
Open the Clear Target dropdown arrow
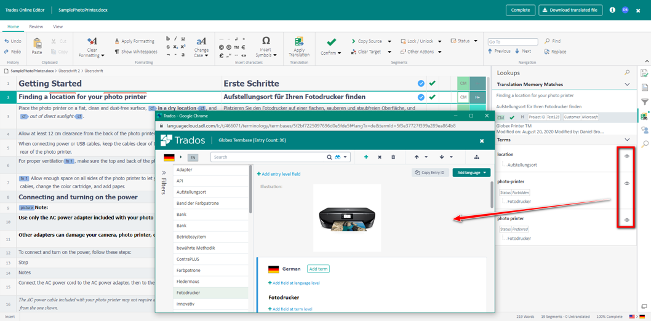[389, 52]
